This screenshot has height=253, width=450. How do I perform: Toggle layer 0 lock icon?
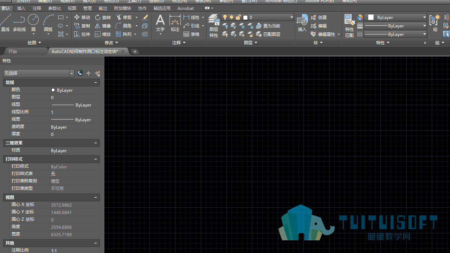pos(238,17)
